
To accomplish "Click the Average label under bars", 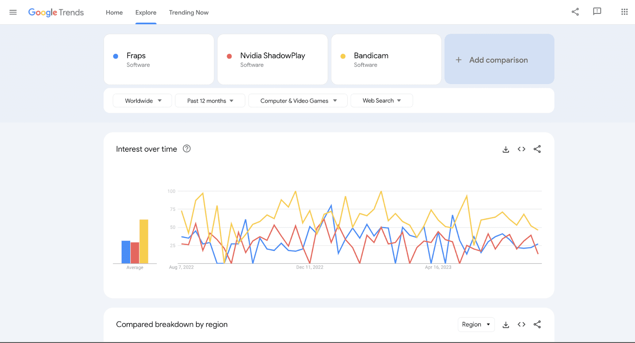I will pyautogui.click(x=135, y=268).
